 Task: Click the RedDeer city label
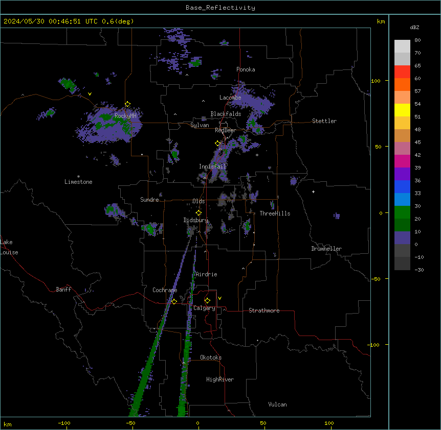225,130
